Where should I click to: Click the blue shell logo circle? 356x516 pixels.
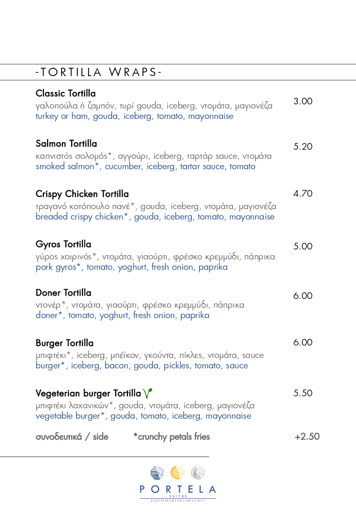157,473
